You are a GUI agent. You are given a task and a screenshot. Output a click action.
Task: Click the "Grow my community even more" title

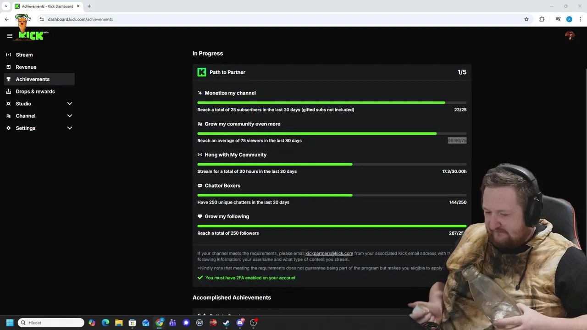pos(243,124)
